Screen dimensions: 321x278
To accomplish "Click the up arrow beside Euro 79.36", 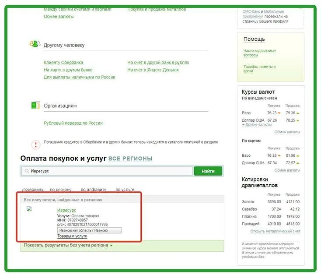I will coord(298,113).
